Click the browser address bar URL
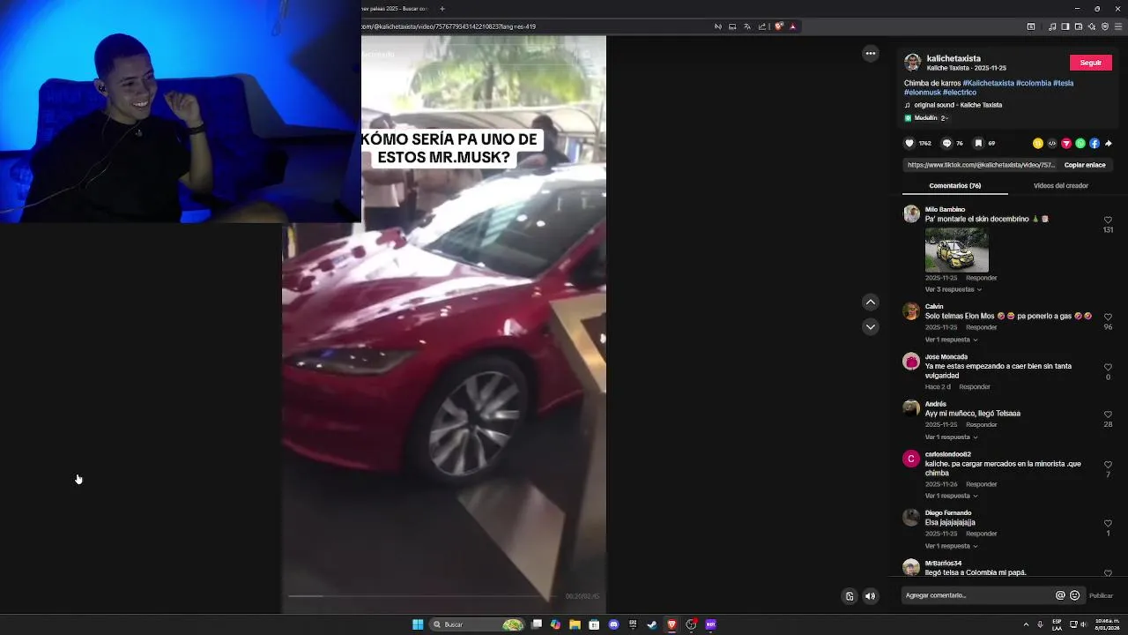 (449, 26)
